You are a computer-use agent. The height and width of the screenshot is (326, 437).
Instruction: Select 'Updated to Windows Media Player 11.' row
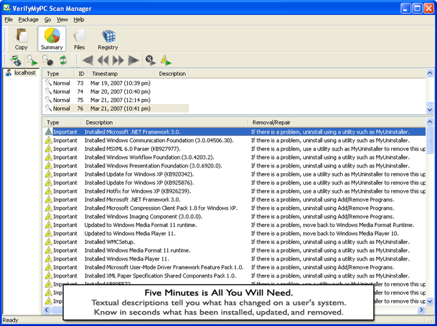[x=235, y=233]
